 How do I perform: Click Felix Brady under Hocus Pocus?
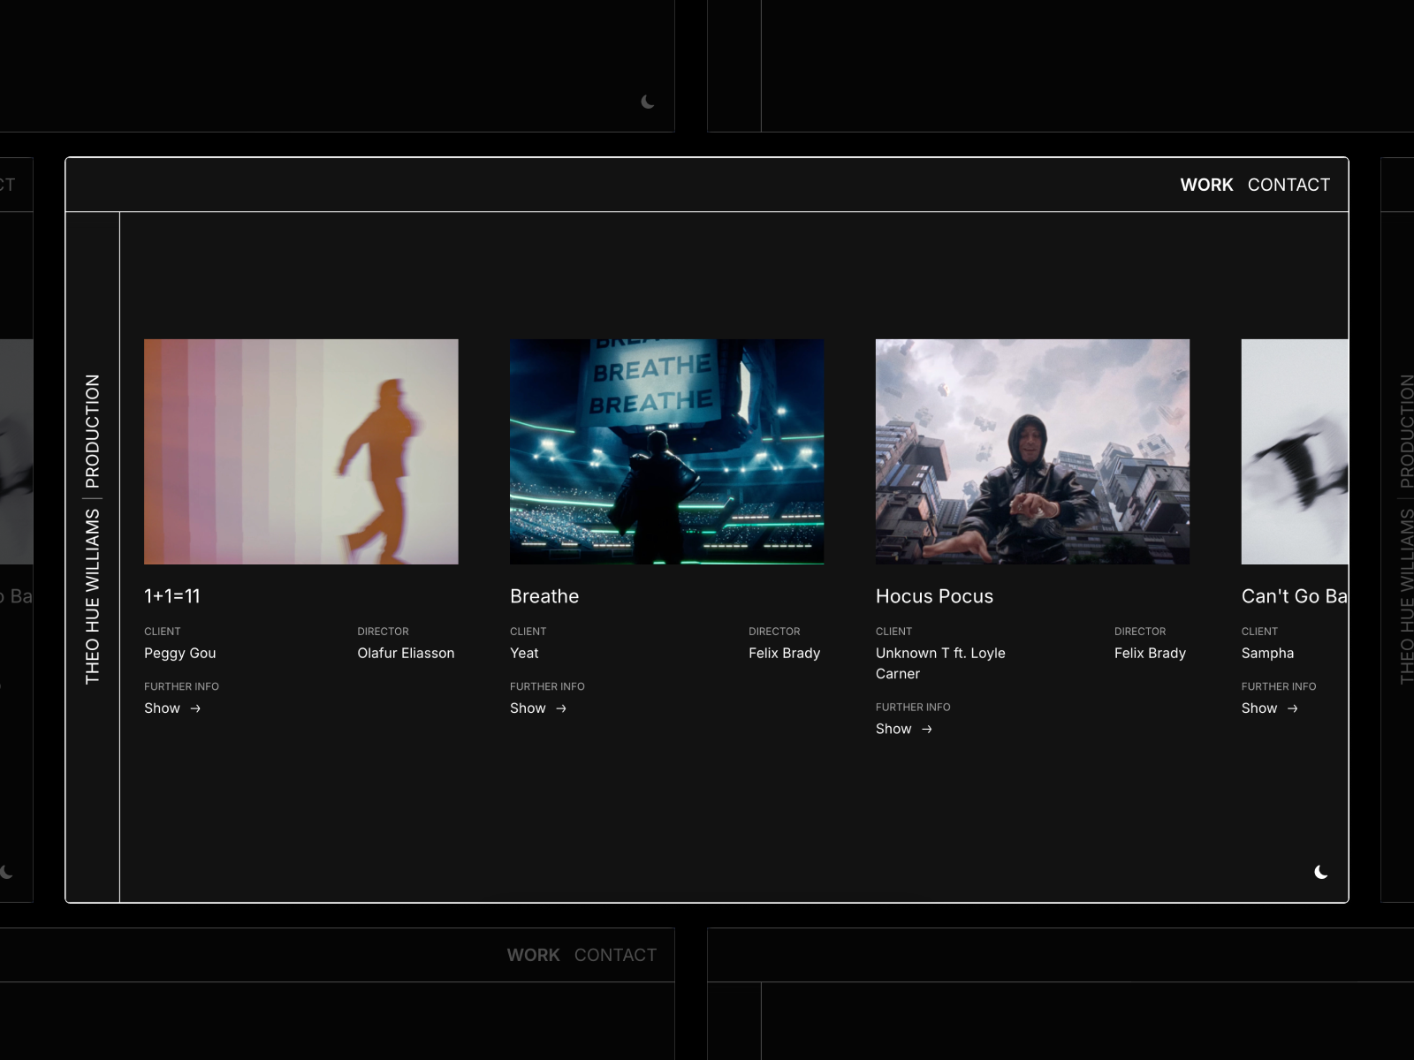(x=1150, y=654)
